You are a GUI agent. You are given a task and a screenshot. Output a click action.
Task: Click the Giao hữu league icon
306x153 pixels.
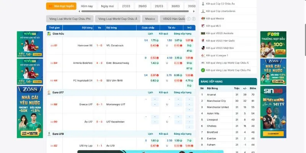[x=49, y=34]
